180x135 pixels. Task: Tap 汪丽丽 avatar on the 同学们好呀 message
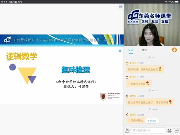click(x=127, y=96)
